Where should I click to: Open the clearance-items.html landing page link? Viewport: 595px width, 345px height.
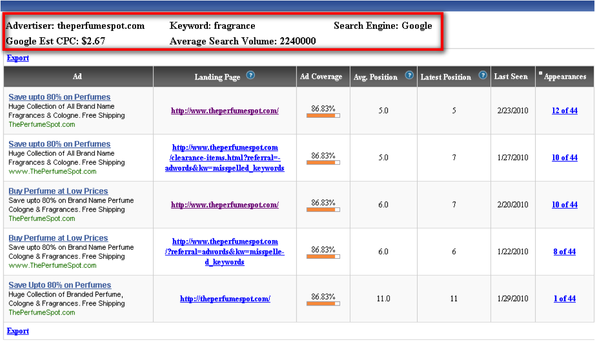[x=225, y=157]
